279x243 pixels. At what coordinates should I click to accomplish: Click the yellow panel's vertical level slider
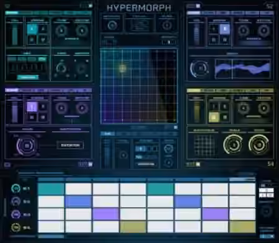click(197, 112)
